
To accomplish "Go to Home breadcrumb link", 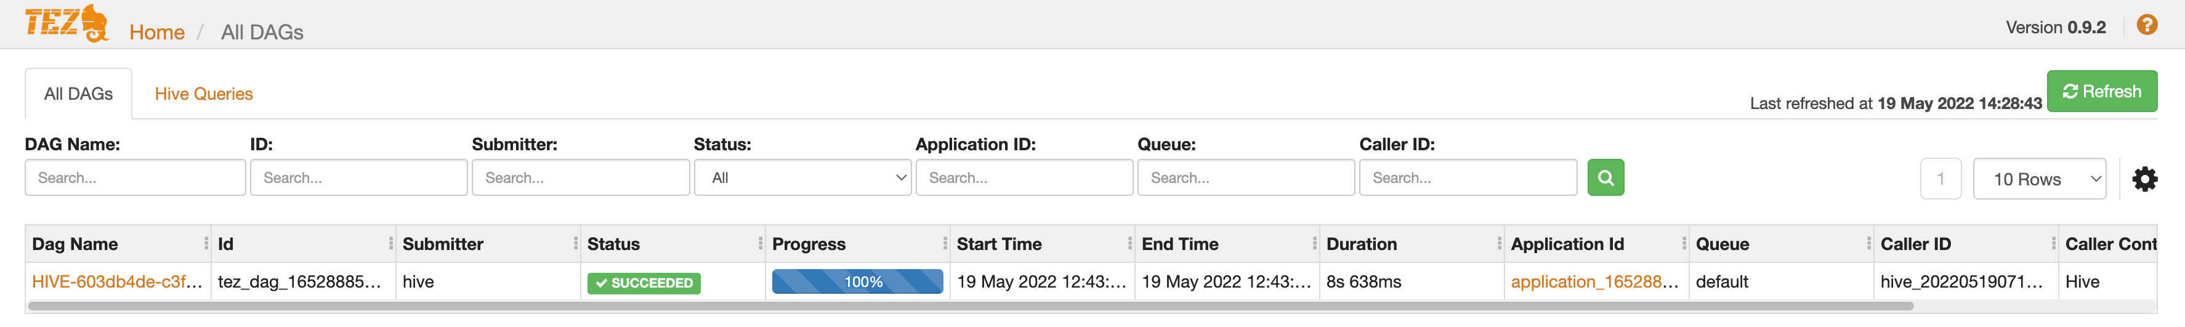I will [x=157, y=32].
